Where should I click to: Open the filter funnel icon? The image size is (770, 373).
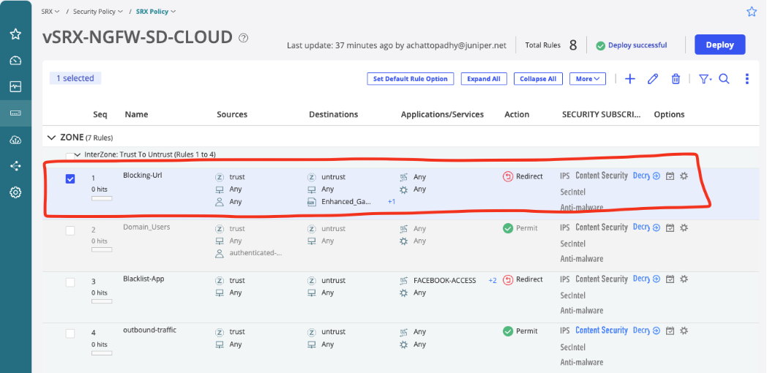coord(705,79)
